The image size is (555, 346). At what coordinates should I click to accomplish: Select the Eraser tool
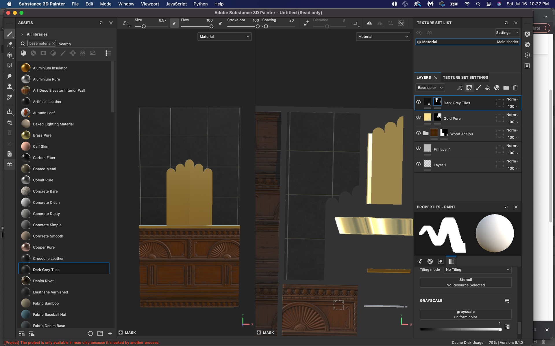point(10,44)
